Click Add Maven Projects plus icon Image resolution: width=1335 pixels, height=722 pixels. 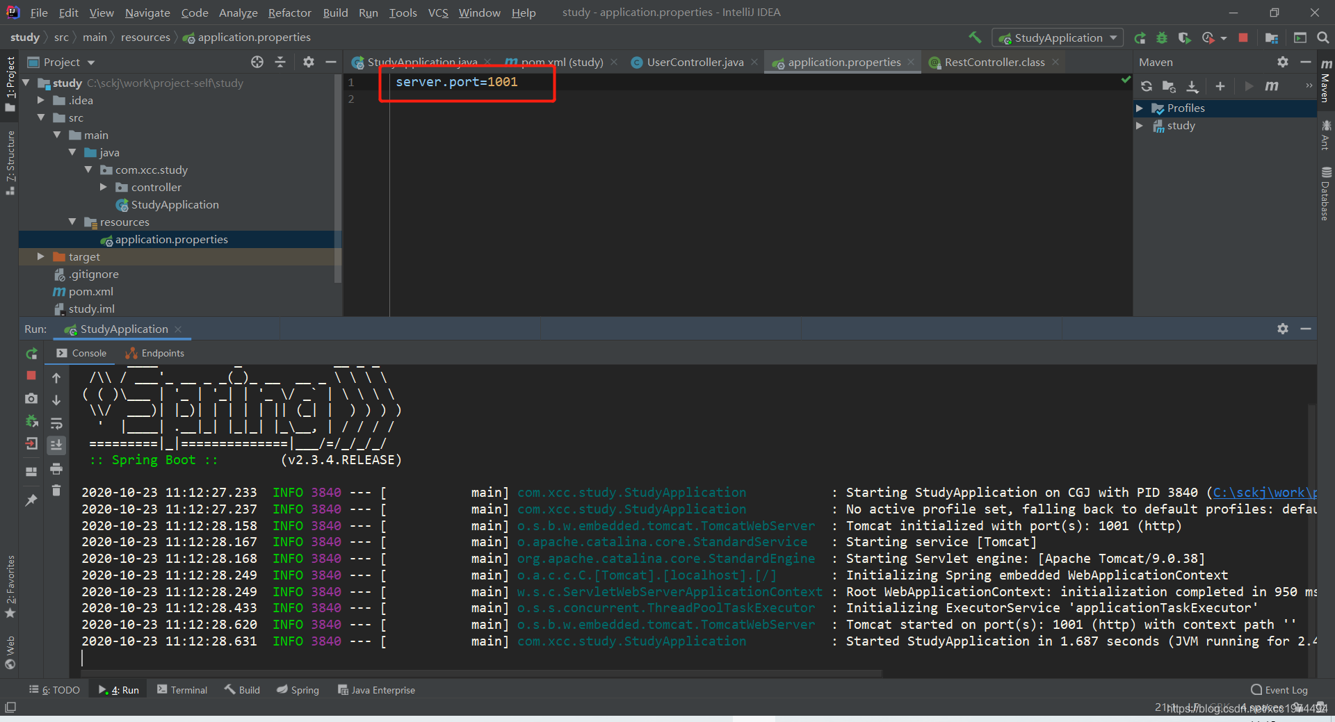click(1220, 86)
